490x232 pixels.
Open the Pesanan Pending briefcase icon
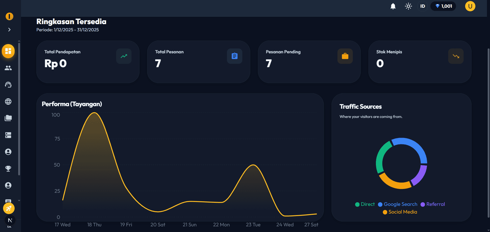345,56
